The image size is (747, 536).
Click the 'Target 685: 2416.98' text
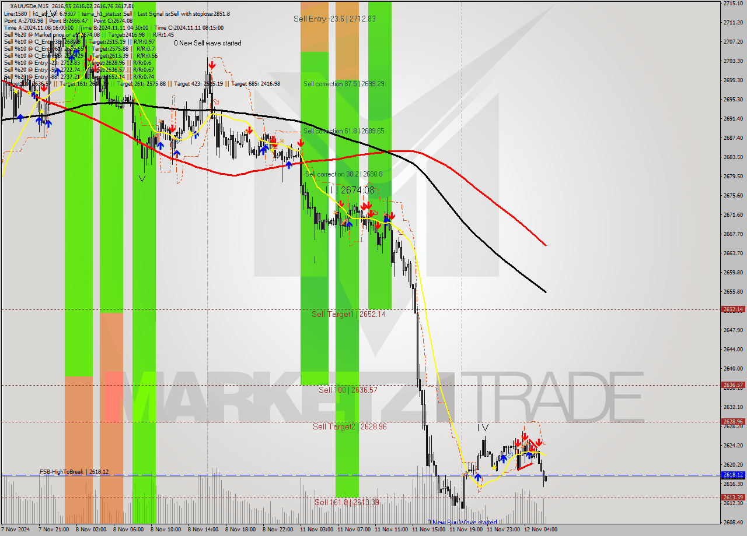tap(256, 83)
